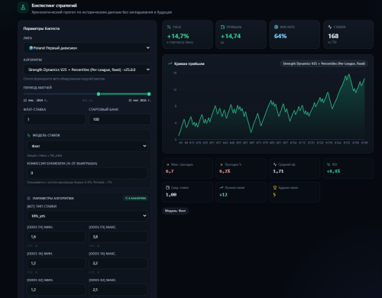The width and height of the screenshot is (382, 298).
Task: Click the percent icon on the YIELD card
Action: tap(169, 27)
